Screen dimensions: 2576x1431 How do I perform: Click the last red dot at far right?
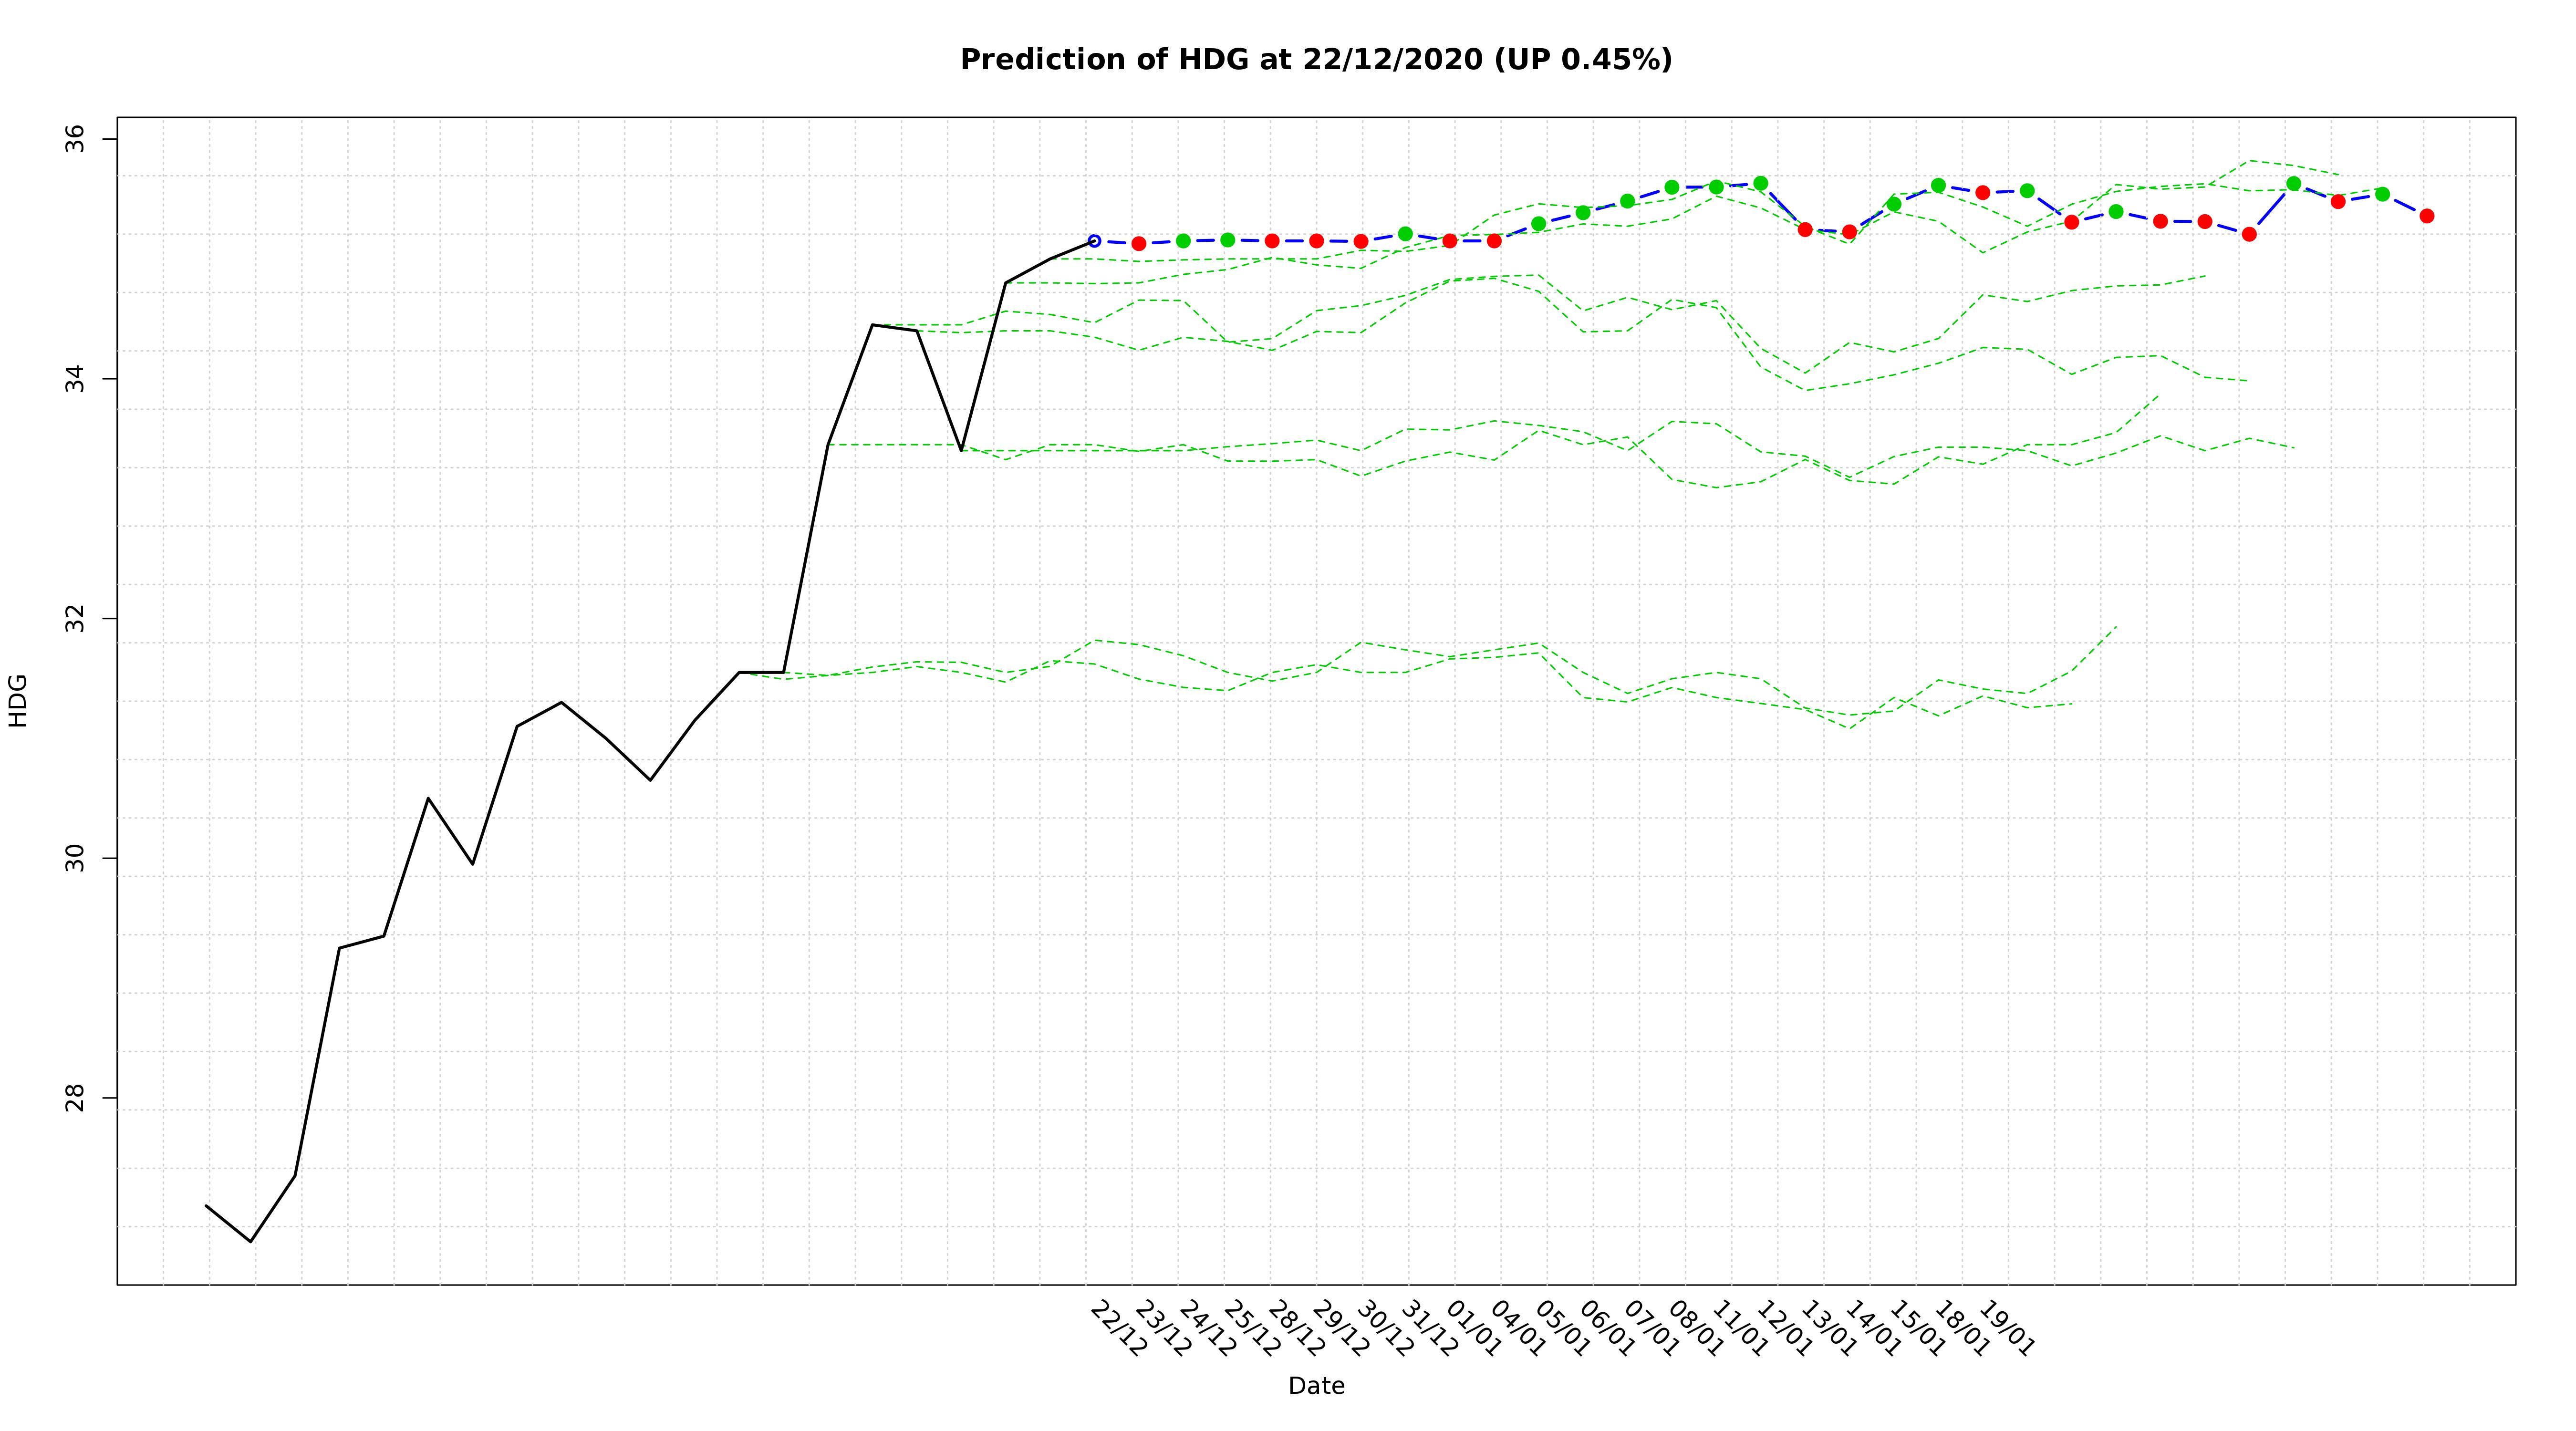click(x=2426, y=216)
